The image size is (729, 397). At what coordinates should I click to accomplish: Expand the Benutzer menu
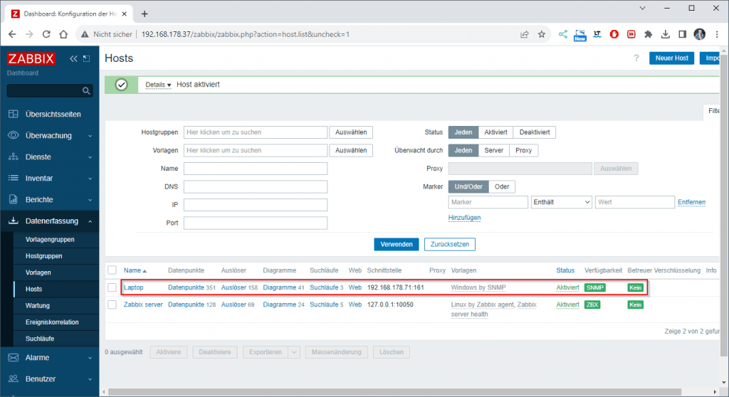coord(50,379)
